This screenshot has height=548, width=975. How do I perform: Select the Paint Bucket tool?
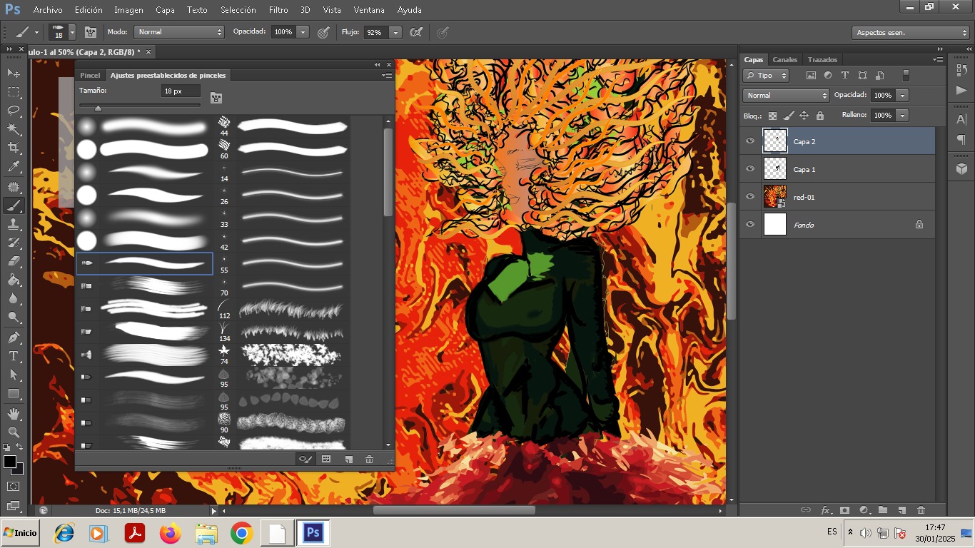tap(14, 280)
